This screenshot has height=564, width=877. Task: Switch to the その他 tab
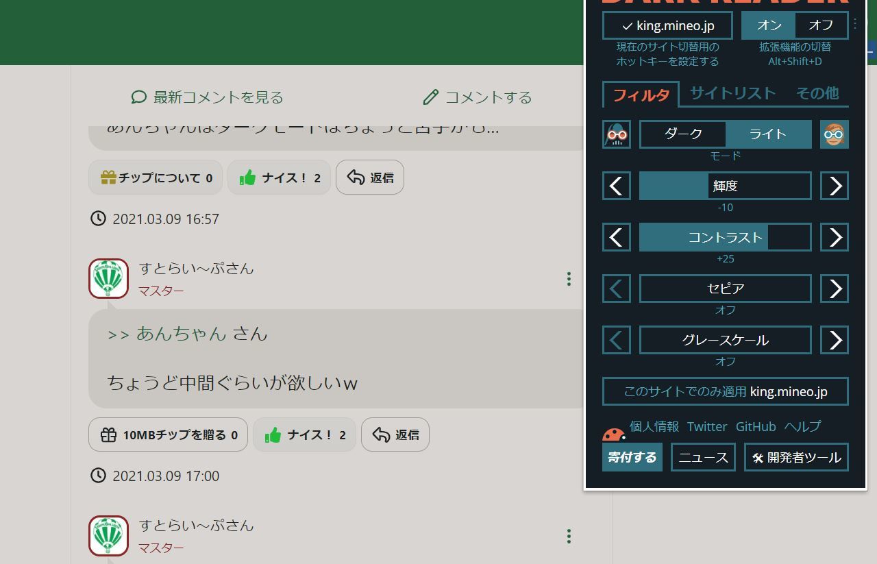point(817,93)
